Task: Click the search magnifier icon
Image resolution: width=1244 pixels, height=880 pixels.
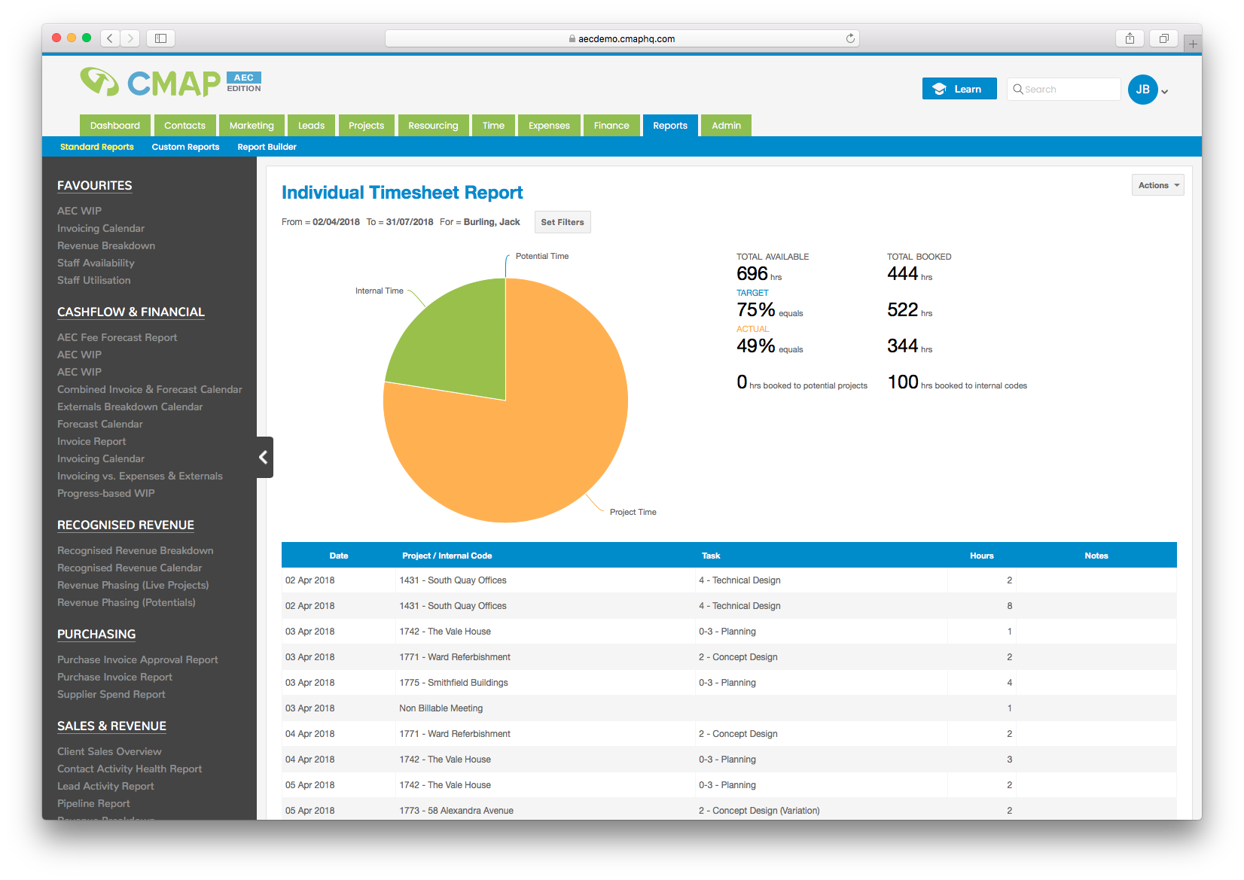Action: pyautogui.click(x=1018, y=88)
